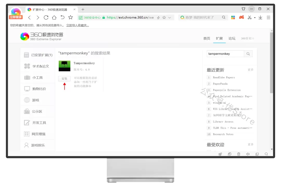Toggle the reading mode eye icon
The height and width of the screenshot is (186, 281).
click(229, 154)
